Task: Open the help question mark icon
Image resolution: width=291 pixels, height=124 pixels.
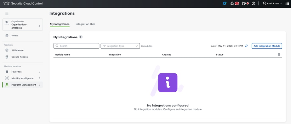Action: 253,3
